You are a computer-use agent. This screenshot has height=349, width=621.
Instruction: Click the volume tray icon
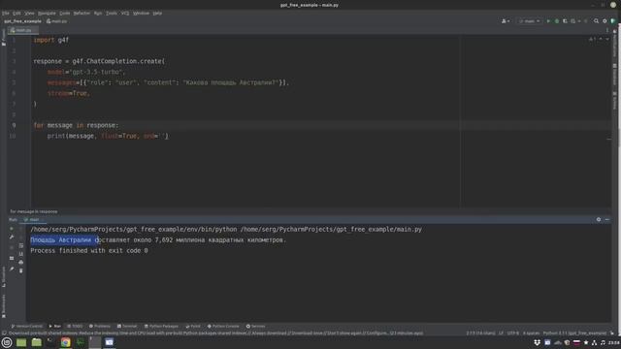click(603, 342)
